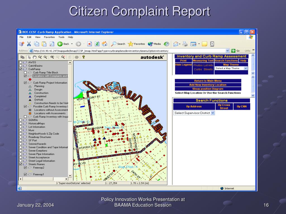Open the Select Supervisor District dropdown
Screen dimensions: 286x214
pyautogui.click(x=194, y=113)
